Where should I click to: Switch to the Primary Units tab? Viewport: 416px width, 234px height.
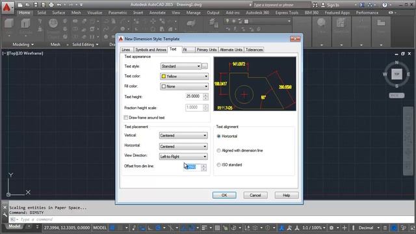pos(207,49)
